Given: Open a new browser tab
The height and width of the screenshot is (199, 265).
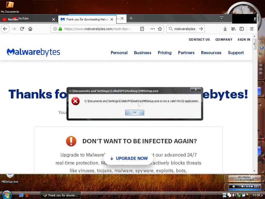Looking at the screenshot, I should pyautogui.click(x=131, y=18).
